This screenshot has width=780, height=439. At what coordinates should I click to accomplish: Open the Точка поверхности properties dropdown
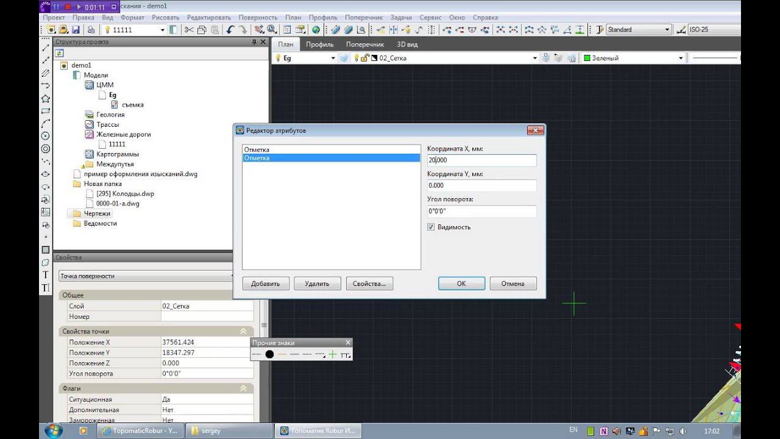tap(146, 276)
